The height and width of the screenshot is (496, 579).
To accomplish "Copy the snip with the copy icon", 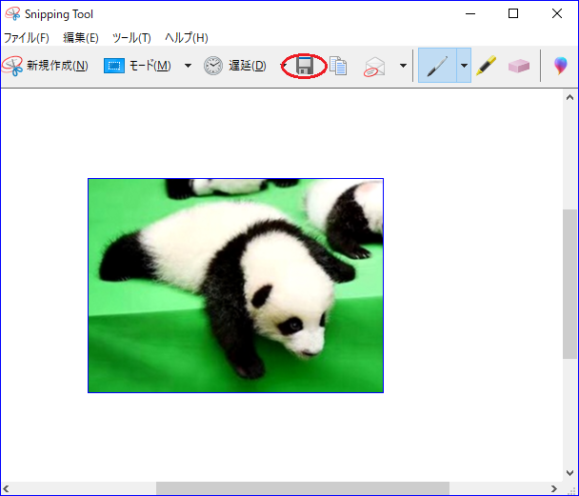I will pyautogui.click(x=338, y=66).
